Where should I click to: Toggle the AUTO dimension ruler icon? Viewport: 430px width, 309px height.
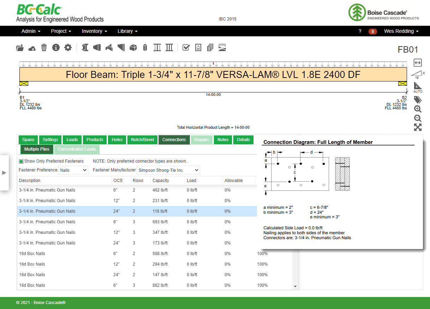(418, 87)
